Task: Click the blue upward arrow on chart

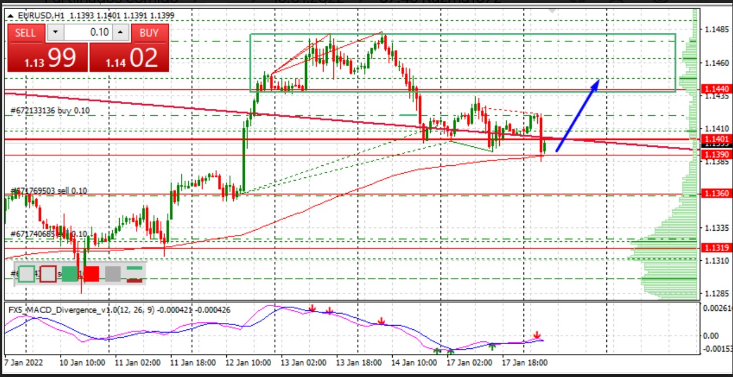Action: 578,115
